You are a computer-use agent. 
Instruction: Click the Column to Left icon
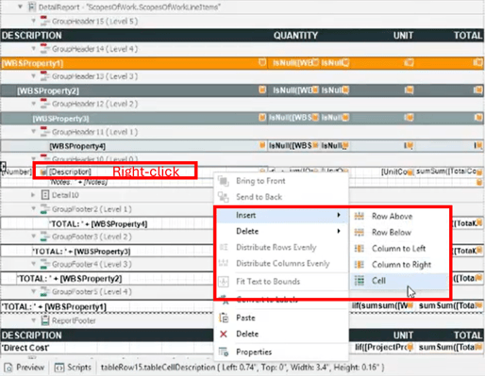(360, 249)
